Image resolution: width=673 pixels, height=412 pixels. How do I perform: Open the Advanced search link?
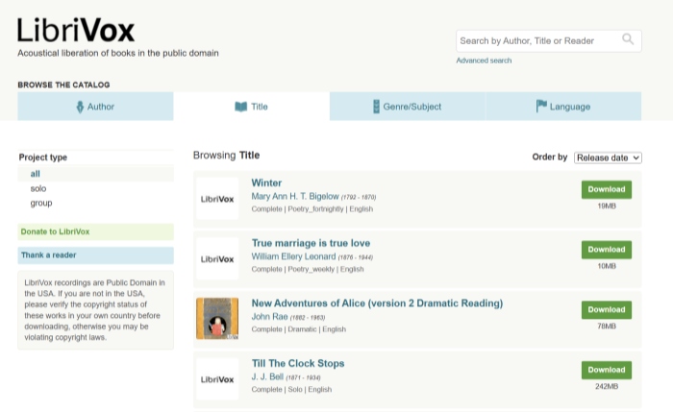click(x=484, y=61)
